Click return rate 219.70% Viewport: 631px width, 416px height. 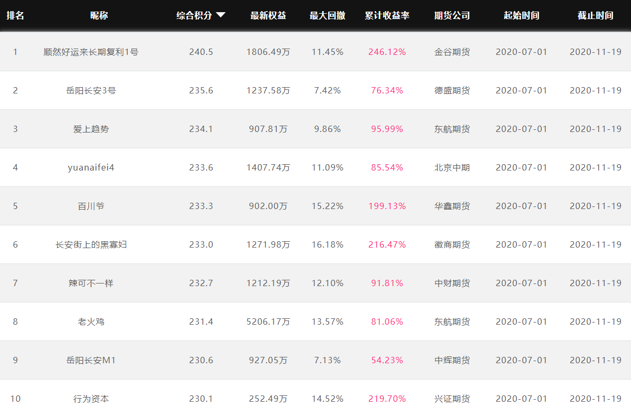(x=387, y=399)
